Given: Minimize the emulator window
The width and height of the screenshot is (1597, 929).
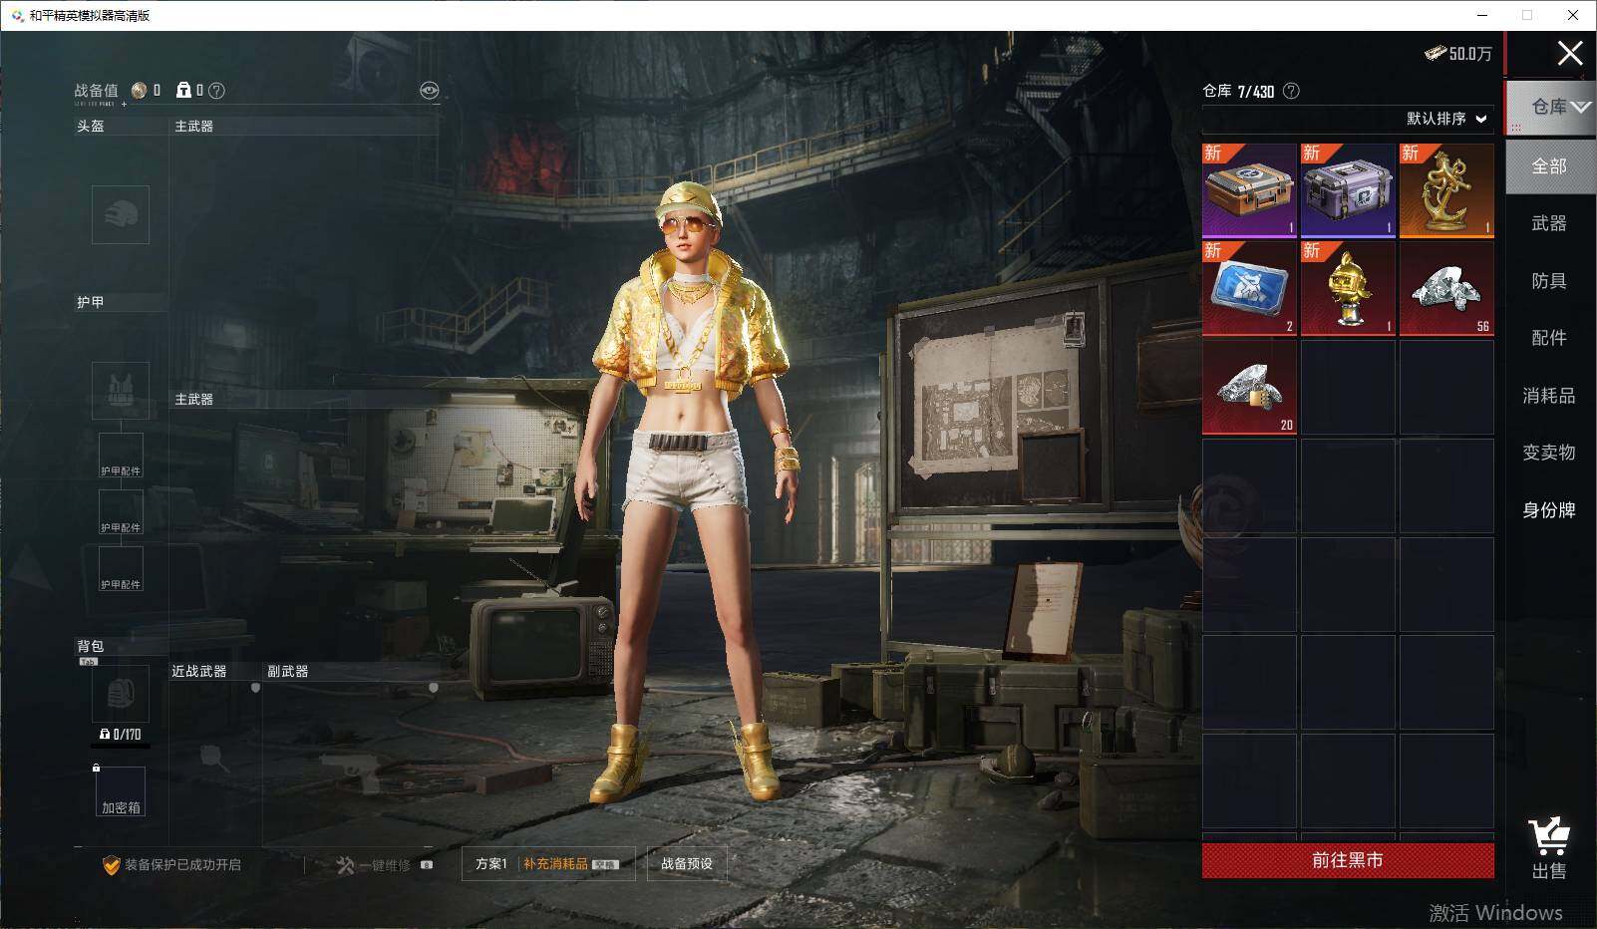Looking at the screenshot, I should tap(1481, 16).
